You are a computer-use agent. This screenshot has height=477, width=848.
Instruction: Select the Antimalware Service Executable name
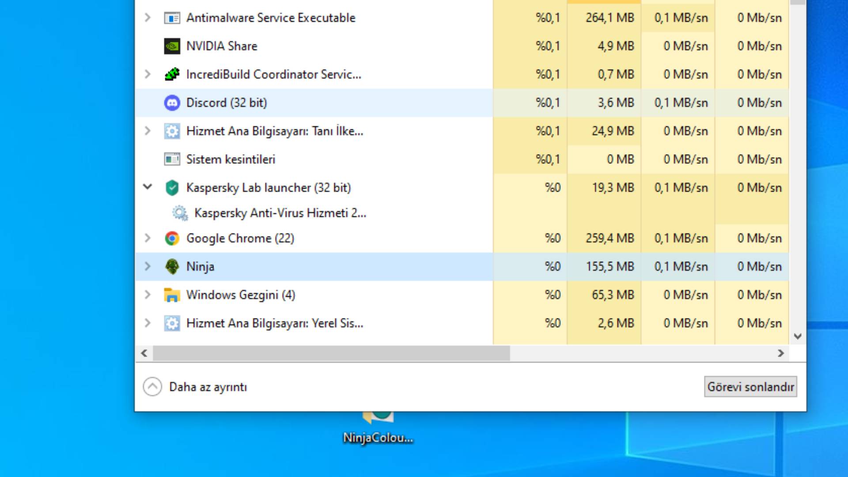(x=271, y=18)
